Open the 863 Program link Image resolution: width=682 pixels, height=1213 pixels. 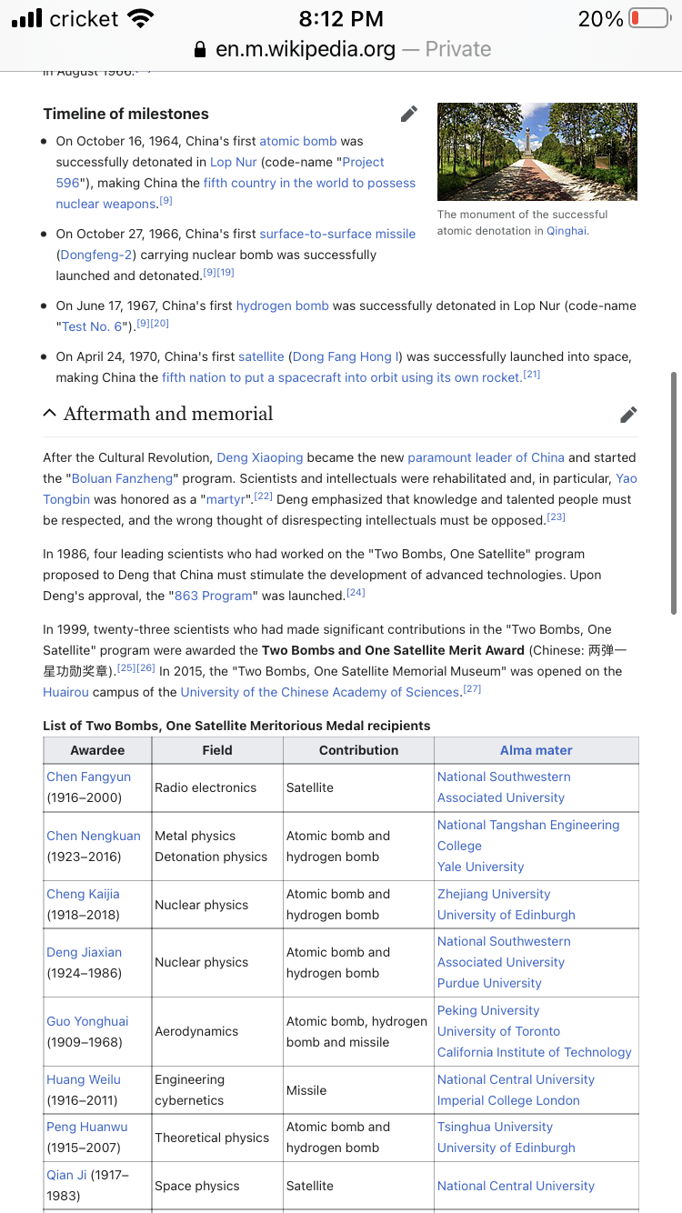click(214, 596)
